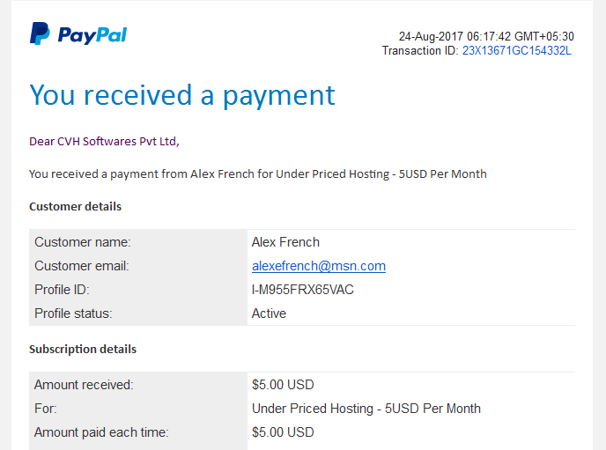Screen dimensions: 606x450
Task: Click the 'Profile status:' label
Action: (x=73, y=314)
